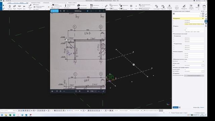Collapse the Coordinates section in grid properties
The height and width of the screenshot is (121, 215).
click(x=173, y=18)
